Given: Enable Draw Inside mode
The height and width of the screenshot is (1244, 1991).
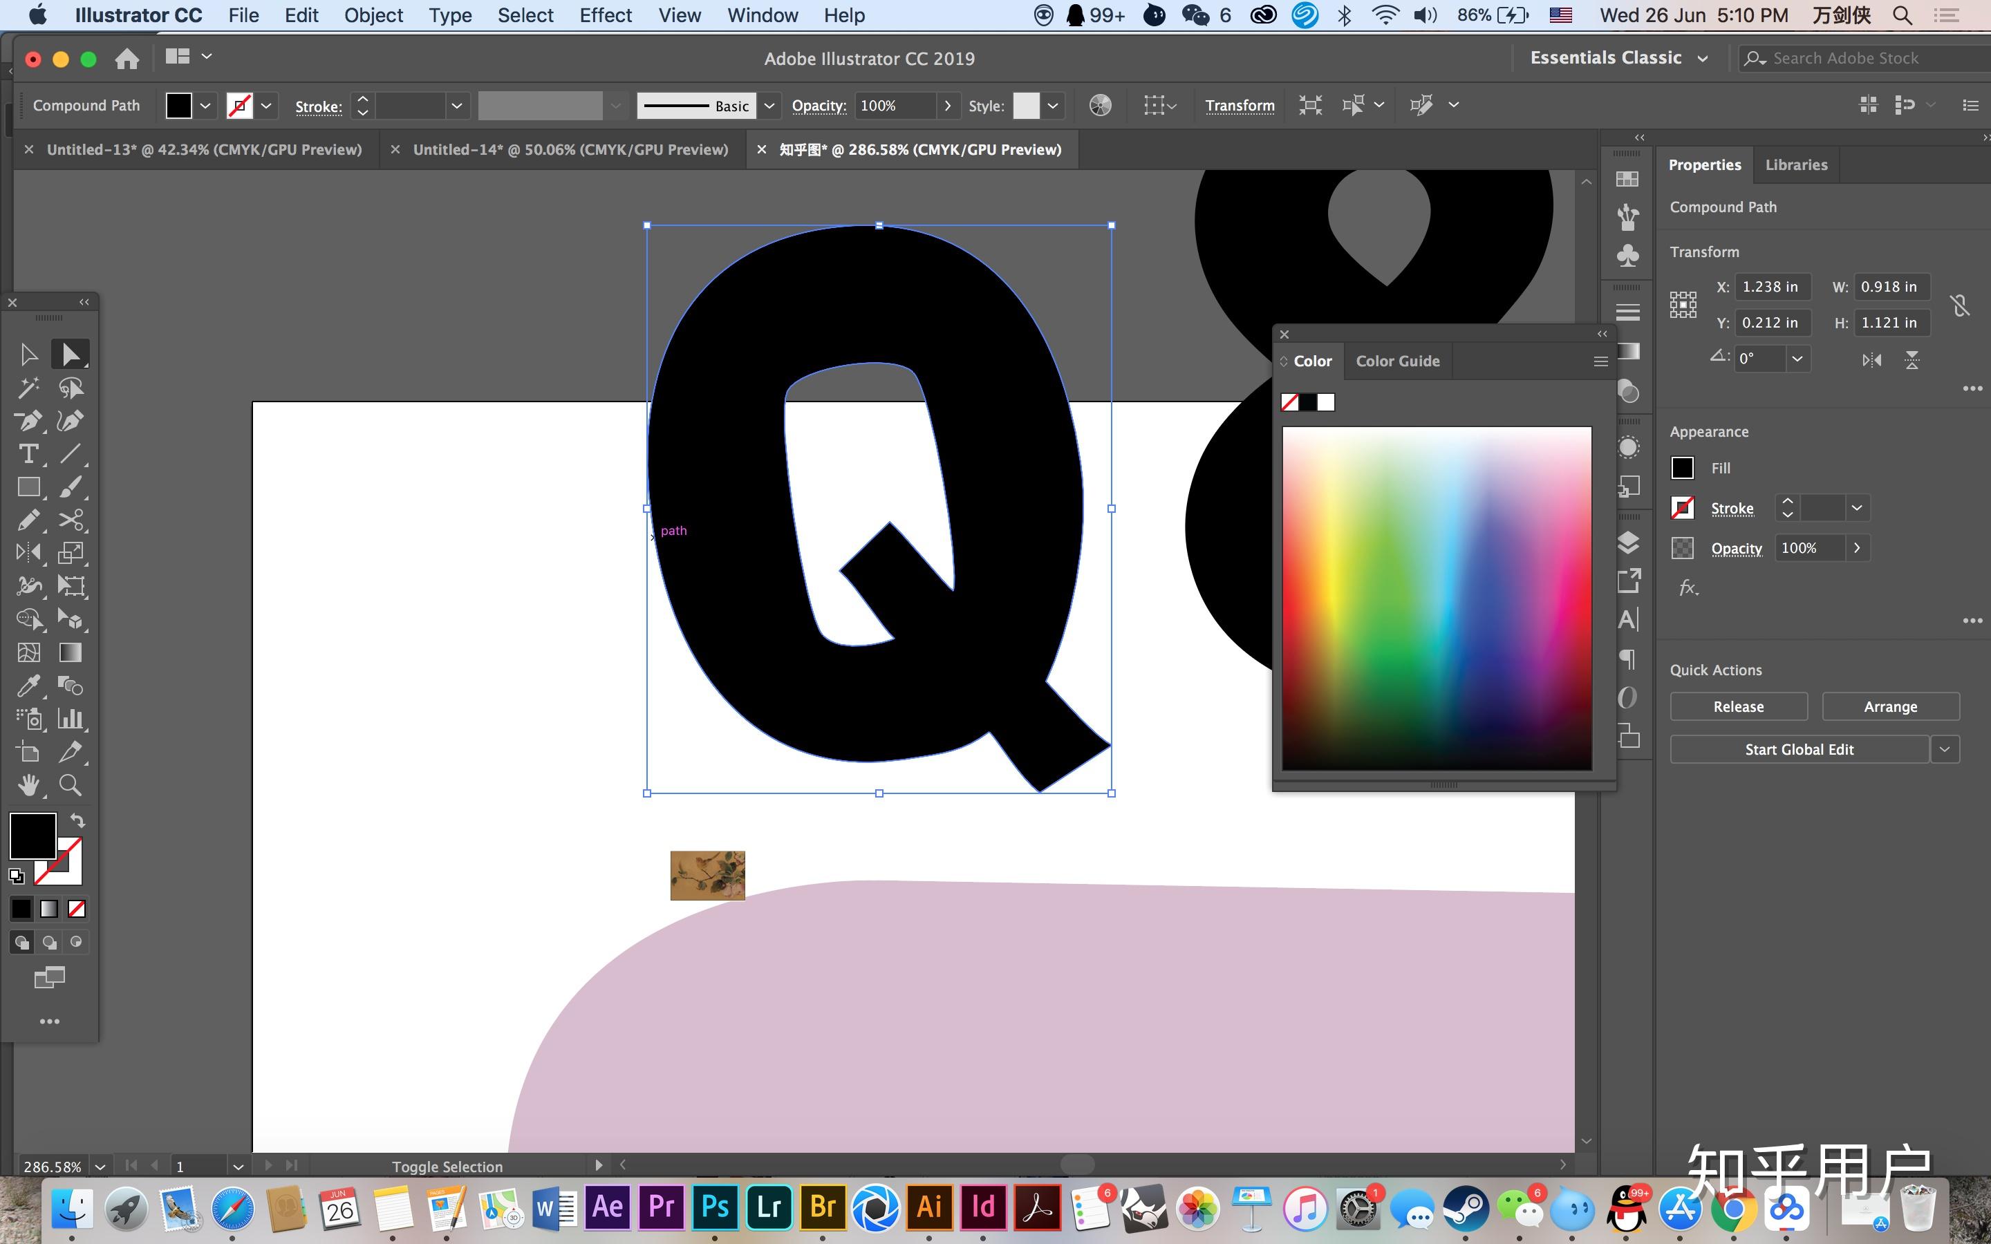Looking at the screenshot, I should (x=77, y=942).
